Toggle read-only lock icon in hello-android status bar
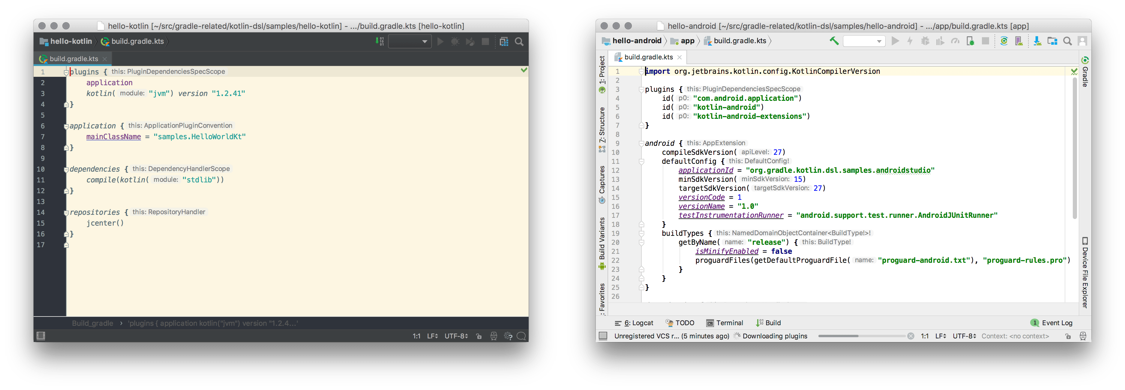This screenshot has width=1125, height=390. click(x=1068, y=336)
